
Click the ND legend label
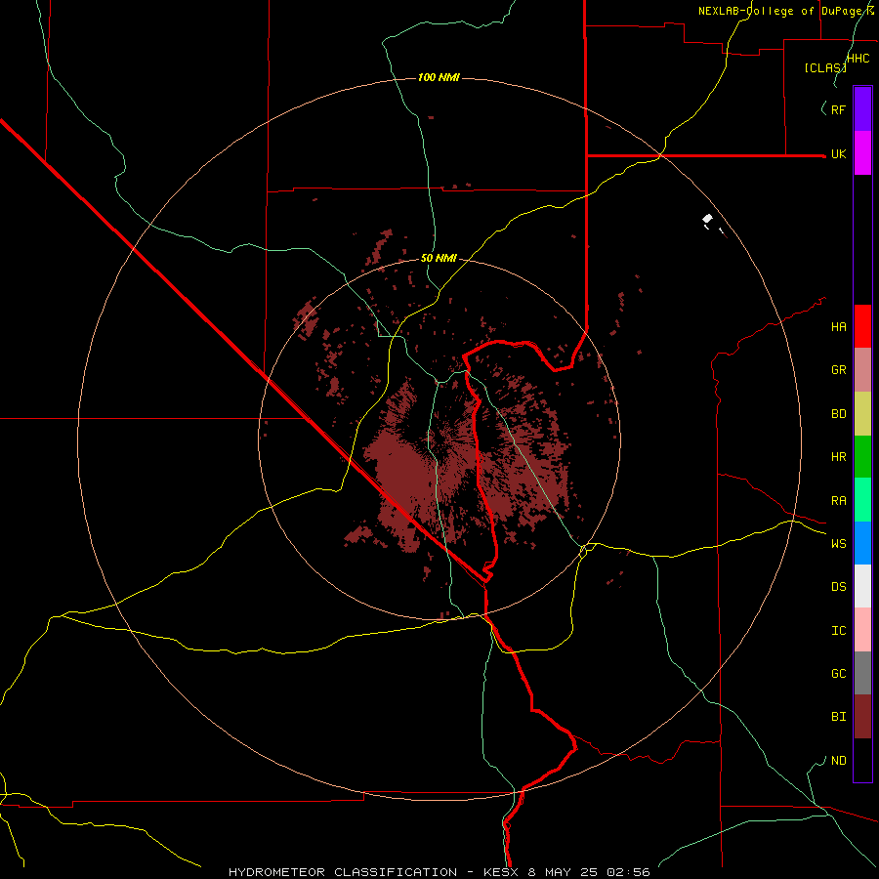(x=839, y=761)
